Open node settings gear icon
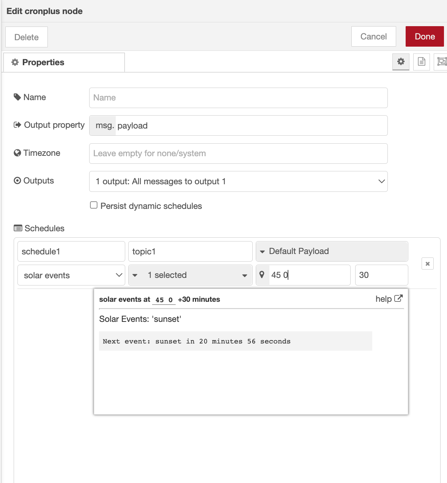The height and width of the screenshot is (483, 447). click(x=401, y=62)
